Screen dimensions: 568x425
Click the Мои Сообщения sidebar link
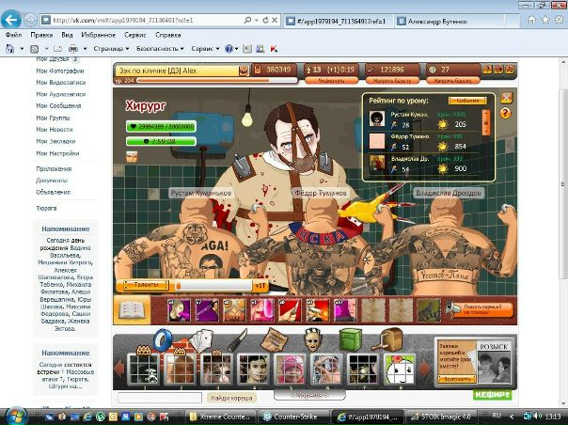click(58, 106)
